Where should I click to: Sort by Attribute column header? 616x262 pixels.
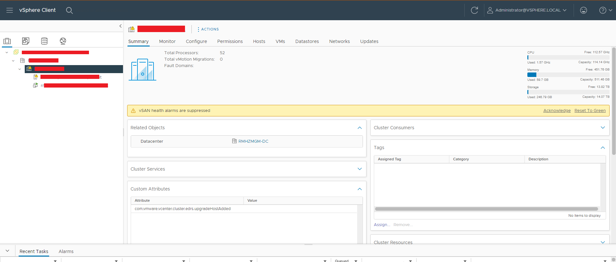click(187, 200)
